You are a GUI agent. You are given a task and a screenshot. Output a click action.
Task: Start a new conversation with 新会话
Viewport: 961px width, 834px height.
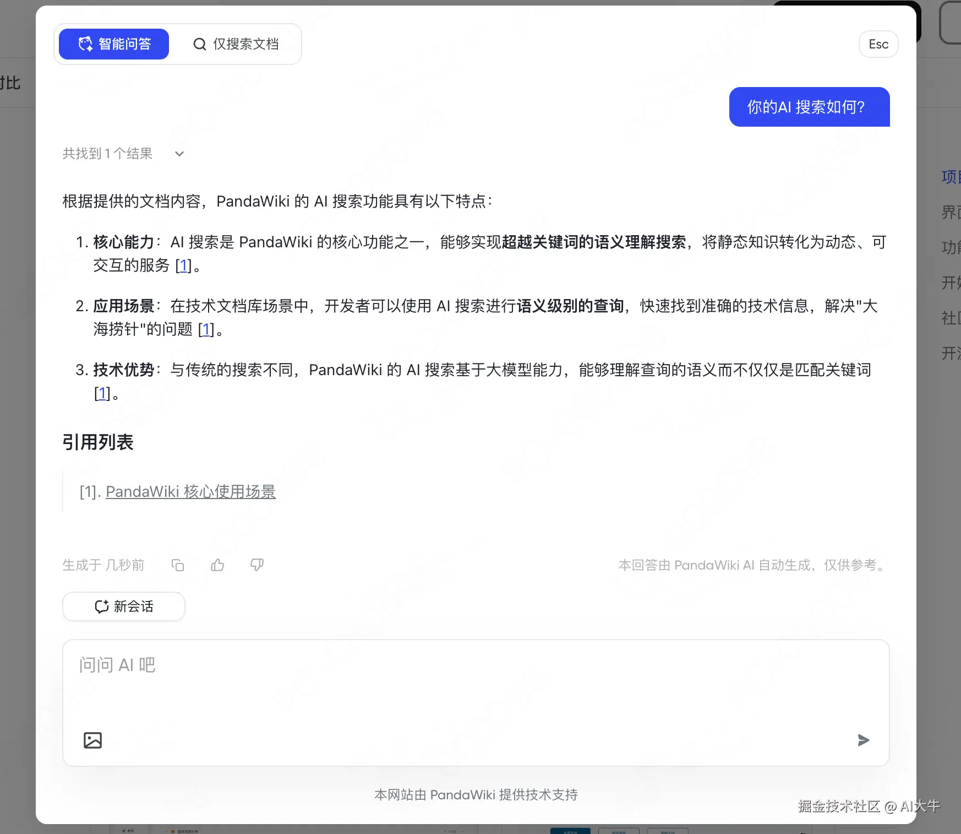tap(124, 606)
